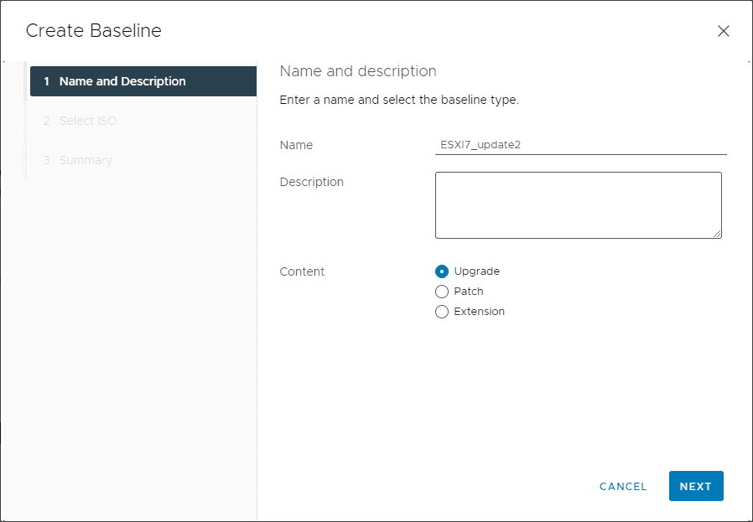Image resolution: width=753 pixels, height=522 pixels.
Task: Click the Name field label
Action: coord(296,145)
